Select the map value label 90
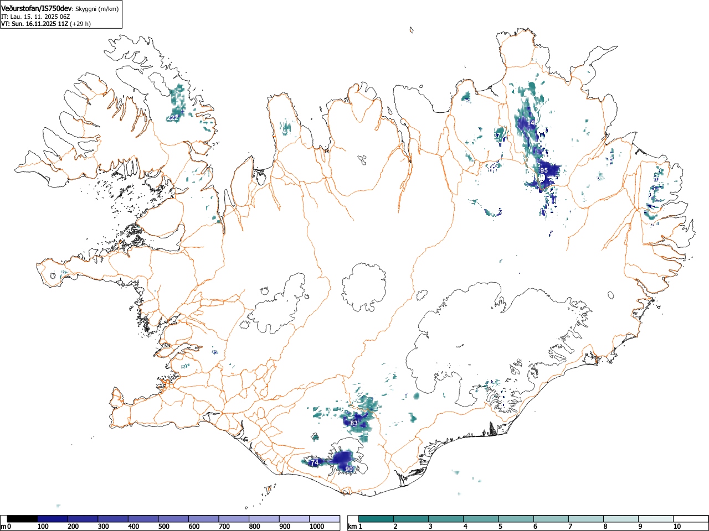Image resolution: width=709 pixels, height=531 pixels. point(349,469)
